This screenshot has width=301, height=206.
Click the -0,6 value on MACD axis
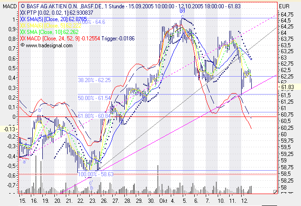(x=11, y=175)
